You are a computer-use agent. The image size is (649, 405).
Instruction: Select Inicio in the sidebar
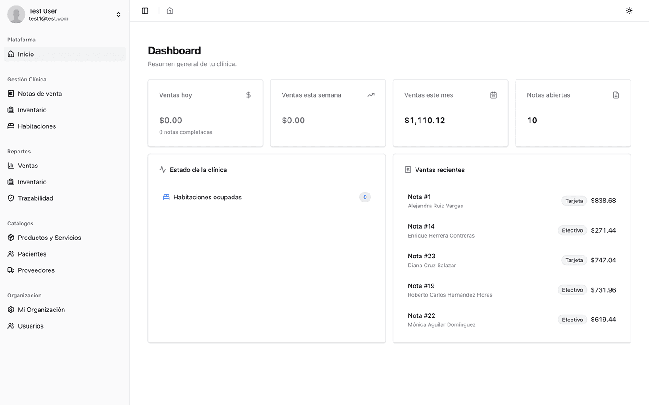[26, 54]
